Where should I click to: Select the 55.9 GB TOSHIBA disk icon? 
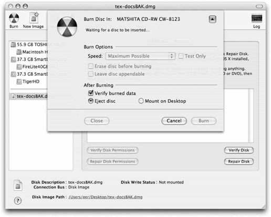[13, 45]
